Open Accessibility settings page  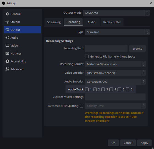pyautogui.click(x=22, y=61)
